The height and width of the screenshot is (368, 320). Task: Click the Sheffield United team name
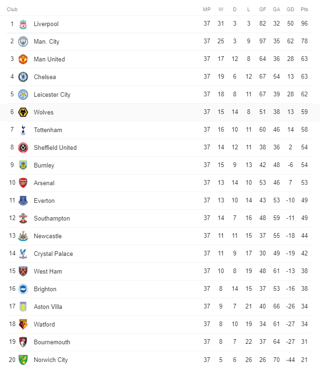point(55,147)
